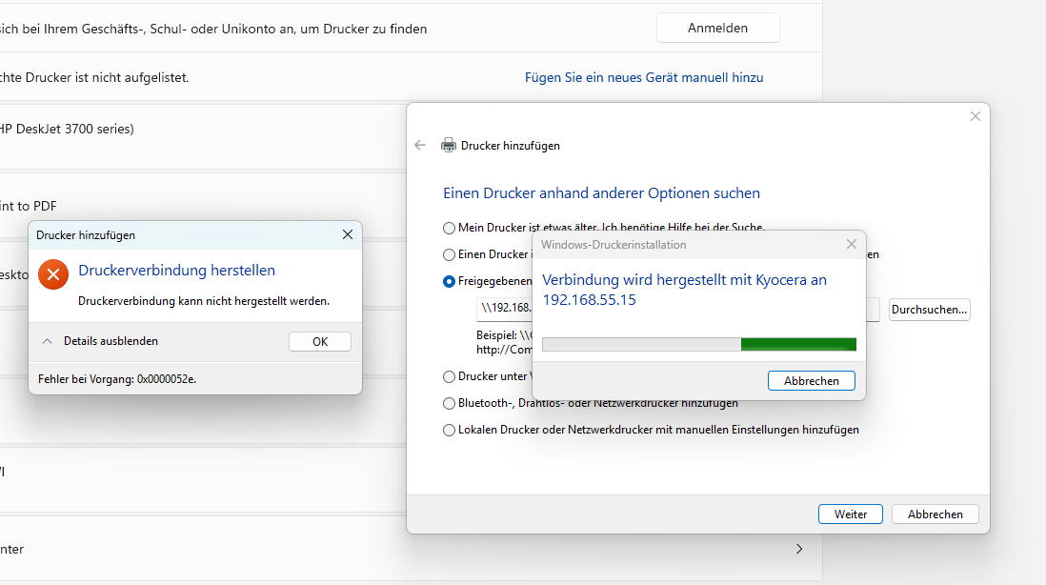The width and height of the screenshot is (1046, 585).
Task: Open the Durchsuchen file browser
Action: (929, 309)
